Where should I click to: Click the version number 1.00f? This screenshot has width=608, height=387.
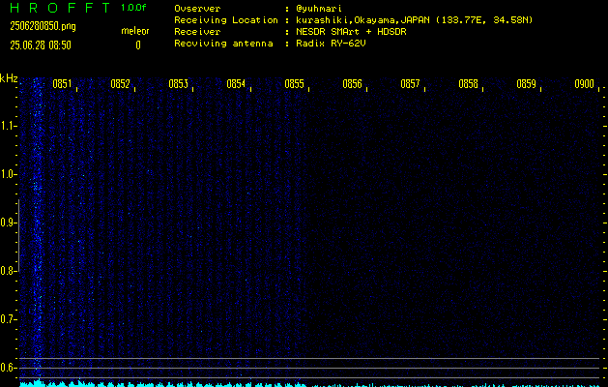[x=133, y=8]
